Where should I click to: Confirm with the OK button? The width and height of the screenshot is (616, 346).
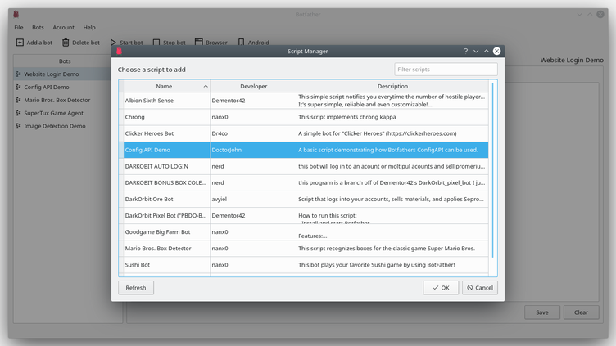441,288
